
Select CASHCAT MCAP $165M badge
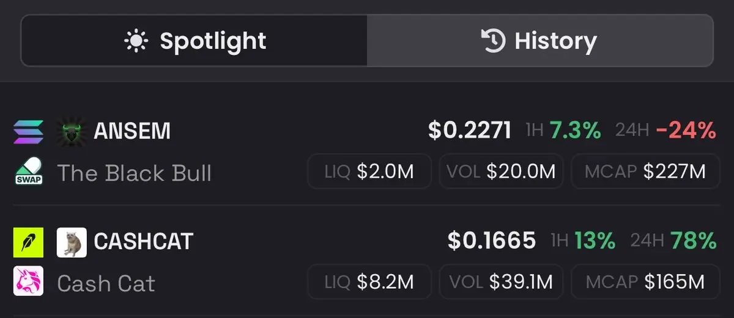pyautogui.click(x=645, y=282)
